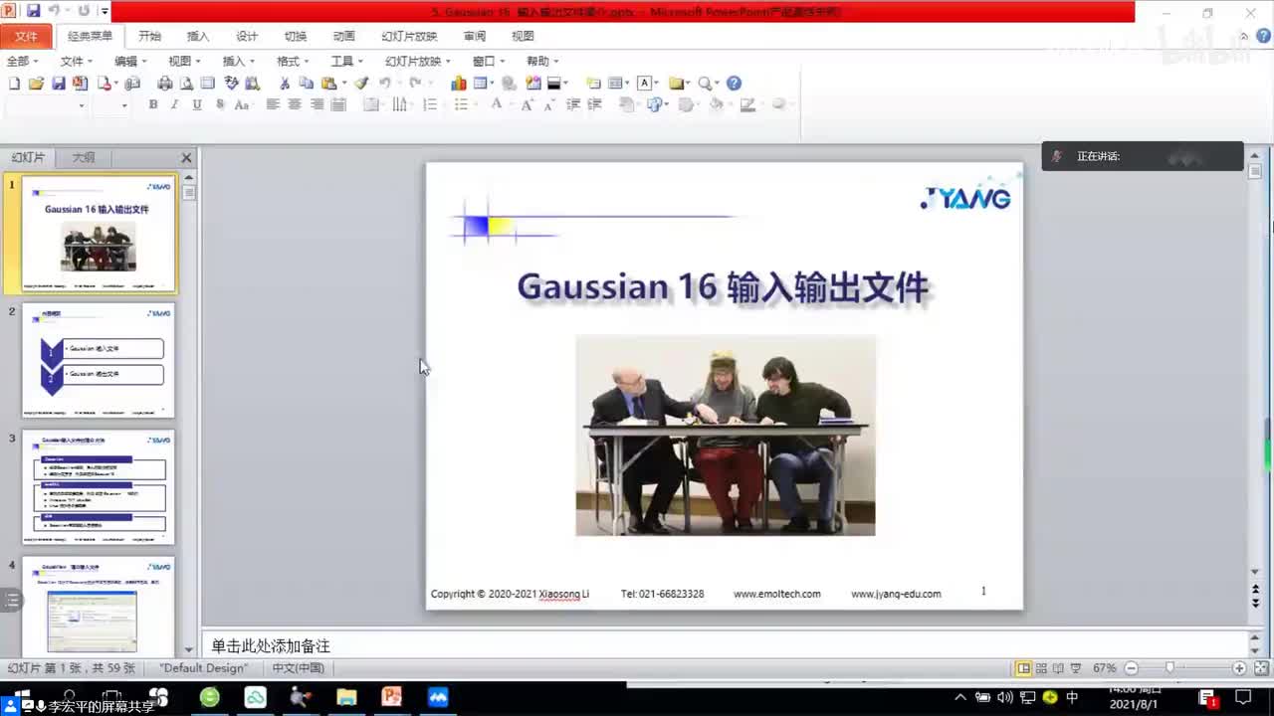This screenshot has height=716, width=1274.
Task: Click the font color A icon
Action: [496, 104]
